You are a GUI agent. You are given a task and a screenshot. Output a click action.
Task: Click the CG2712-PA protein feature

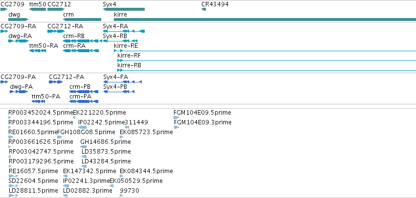click(56, 82)
